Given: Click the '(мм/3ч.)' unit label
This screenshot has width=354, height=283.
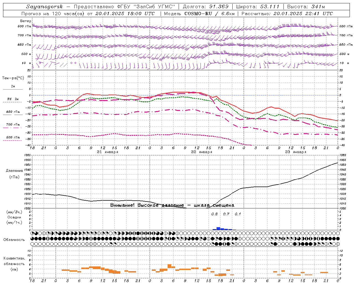Looking at the screenshot, I should tap(14, 212).
